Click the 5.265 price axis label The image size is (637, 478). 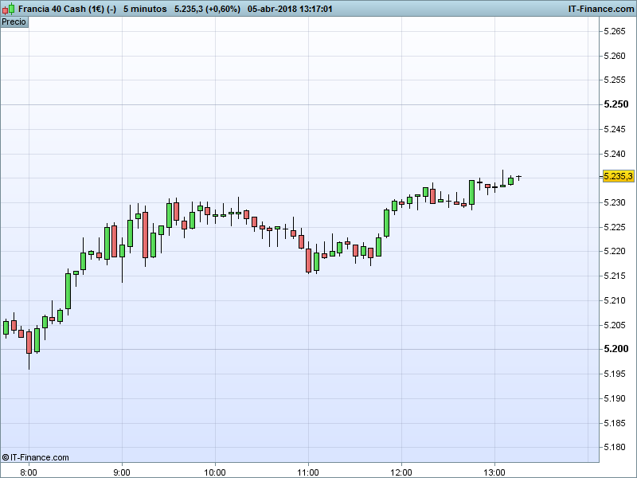(615, 32)
